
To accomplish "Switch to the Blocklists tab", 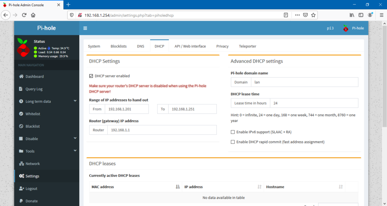I will coord(118,46).
